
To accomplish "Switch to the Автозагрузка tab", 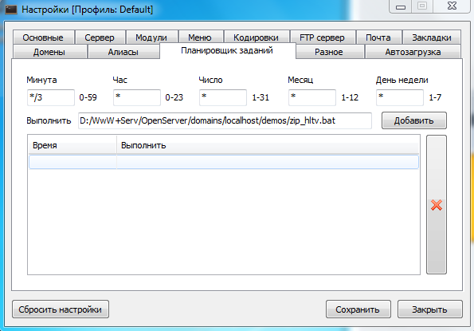I will [413, 52].
